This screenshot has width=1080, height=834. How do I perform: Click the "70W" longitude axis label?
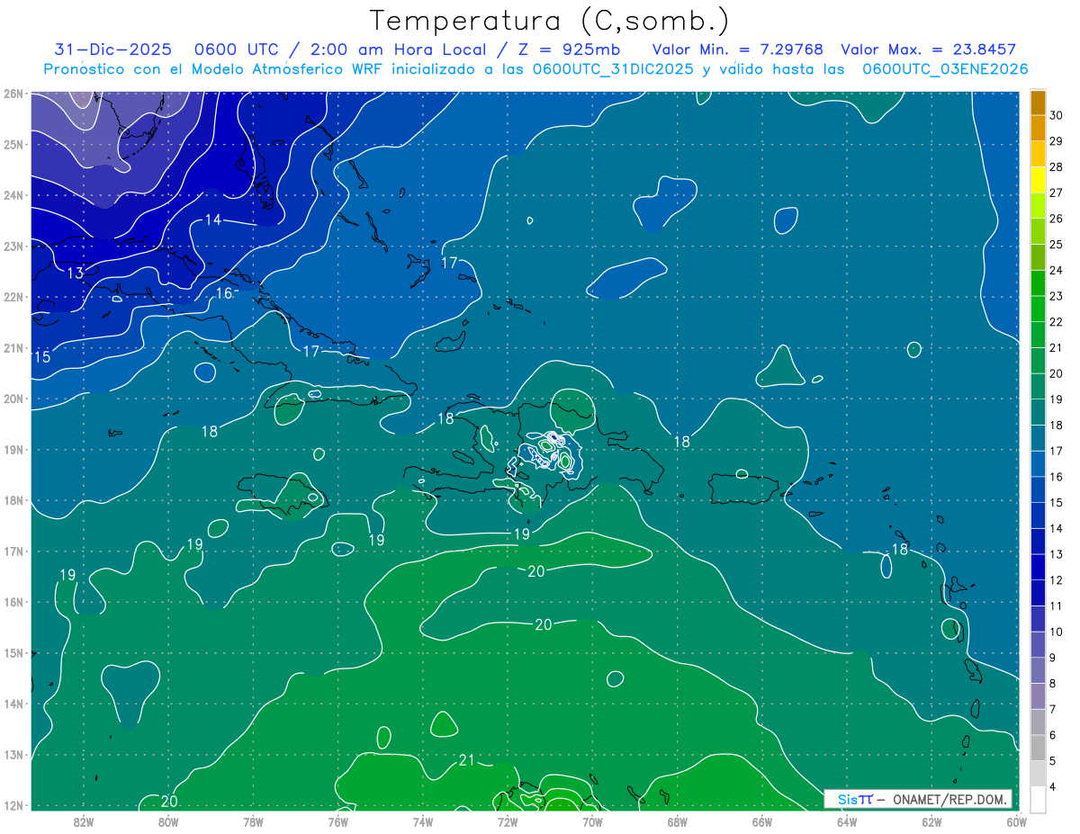click(x=592, y=821)
